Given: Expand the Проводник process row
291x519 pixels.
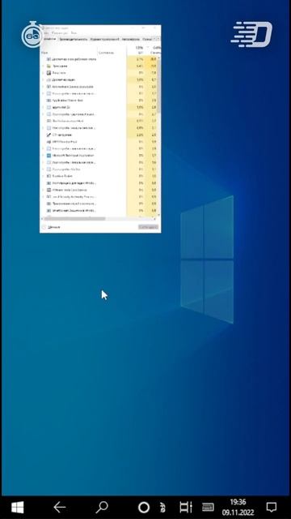Looking at the screenshot, I should pos(43,66).
